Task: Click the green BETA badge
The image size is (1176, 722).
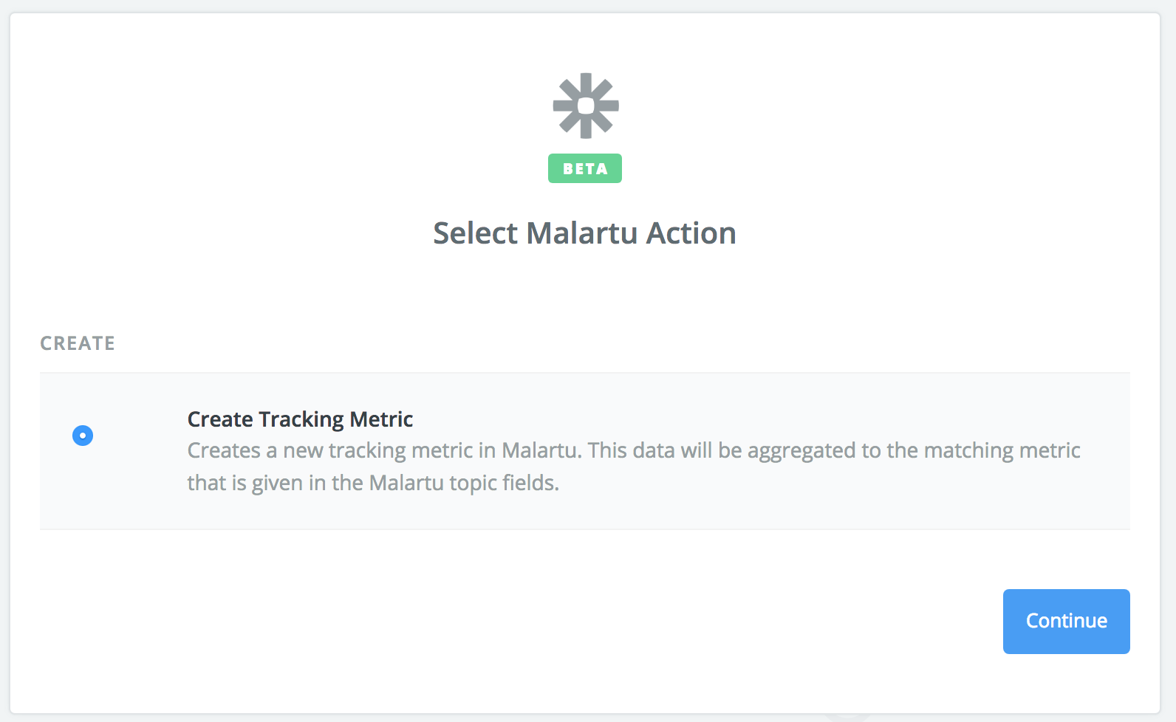Action: [585, 168]
